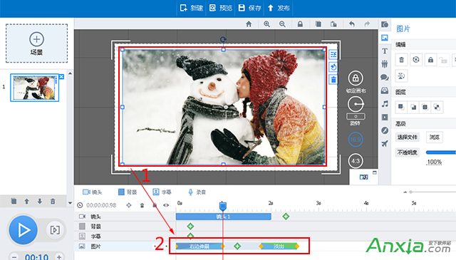Click the align icon beside the selected image
Viewport: 456px width, 260px height.
pyautogui.click(x=333, y=54)
